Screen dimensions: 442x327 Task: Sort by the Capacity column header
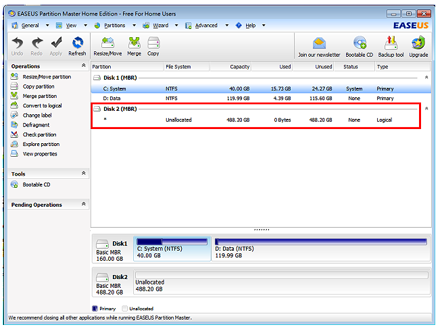230,67
